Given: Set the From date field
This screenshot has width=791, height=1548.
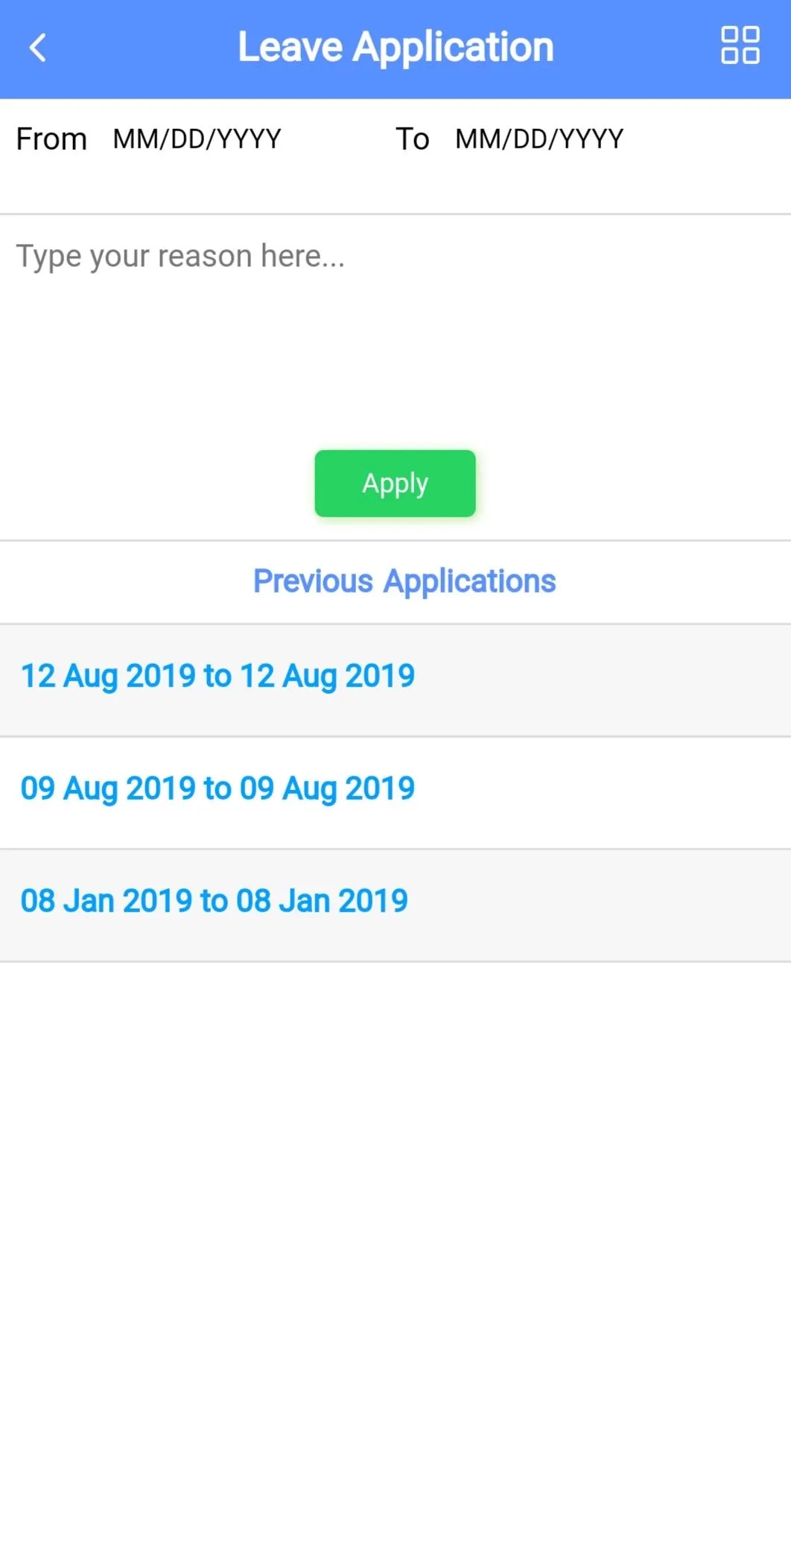Looking at the screenshot, I should (x=197, y=139).
